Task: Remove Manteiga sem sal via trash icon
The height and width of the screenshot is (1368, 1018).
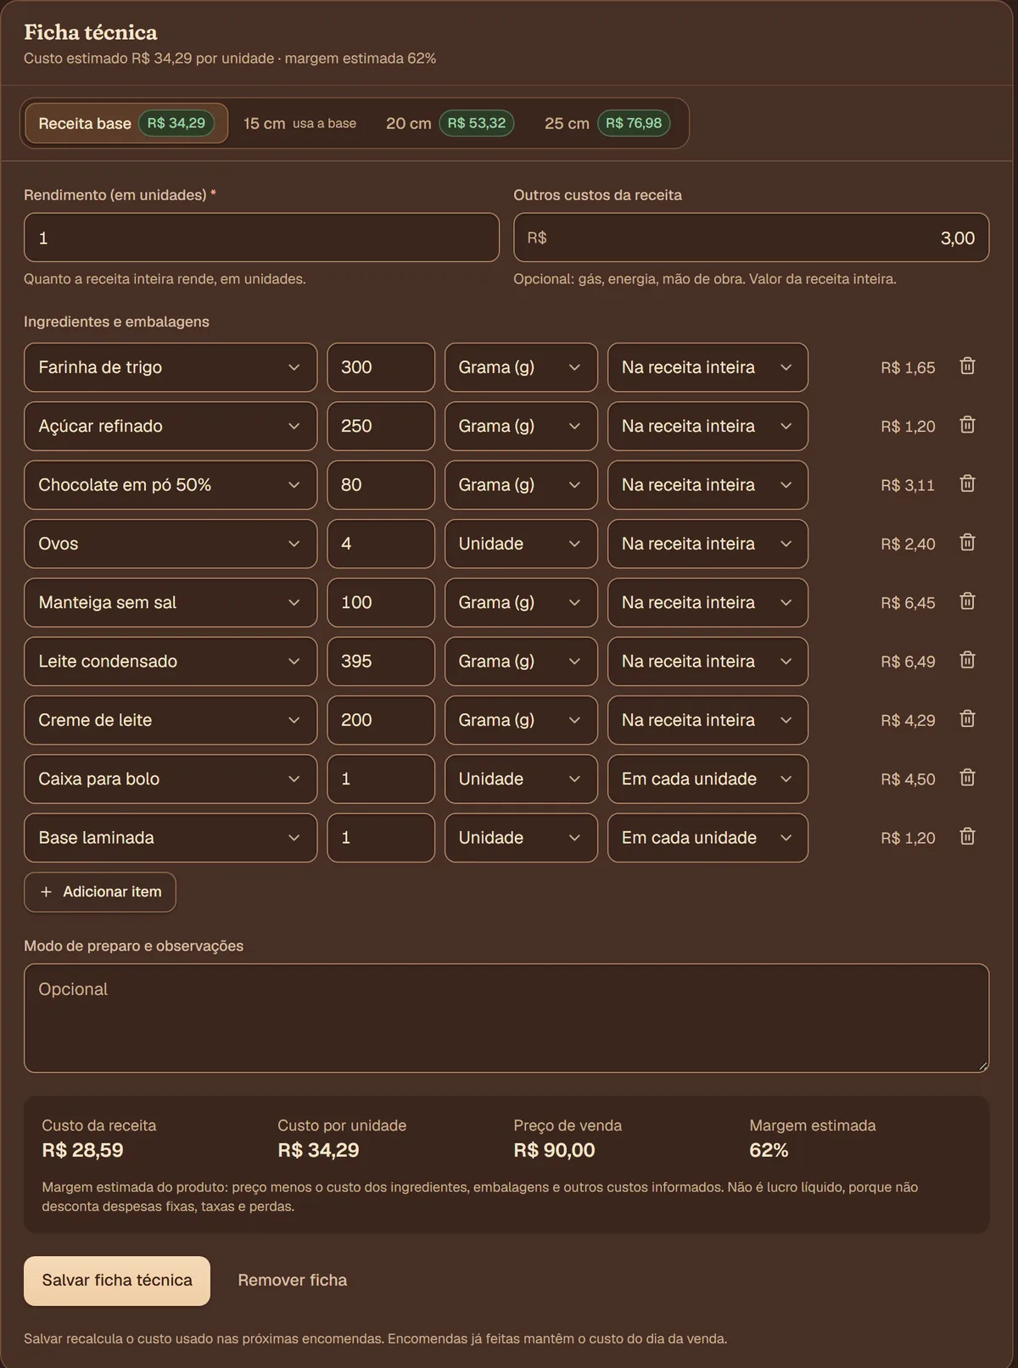Action: pyautogui.click(x=967, y=601)
